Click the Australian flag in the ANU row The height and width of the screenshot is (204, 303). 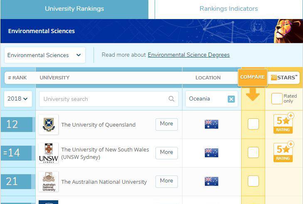212,181
